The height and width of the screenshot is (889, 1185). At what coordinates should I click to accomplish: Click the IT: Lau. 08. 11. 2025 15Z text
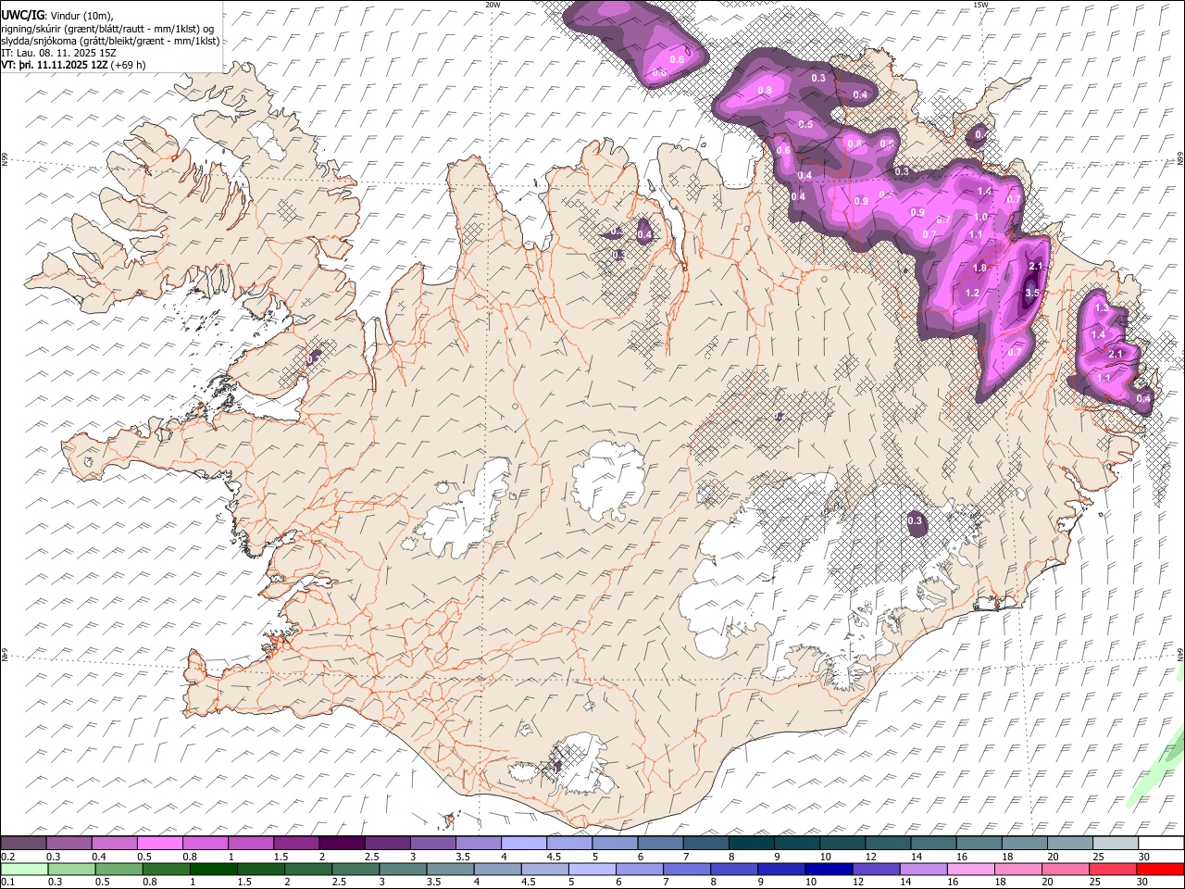[59, 53]
